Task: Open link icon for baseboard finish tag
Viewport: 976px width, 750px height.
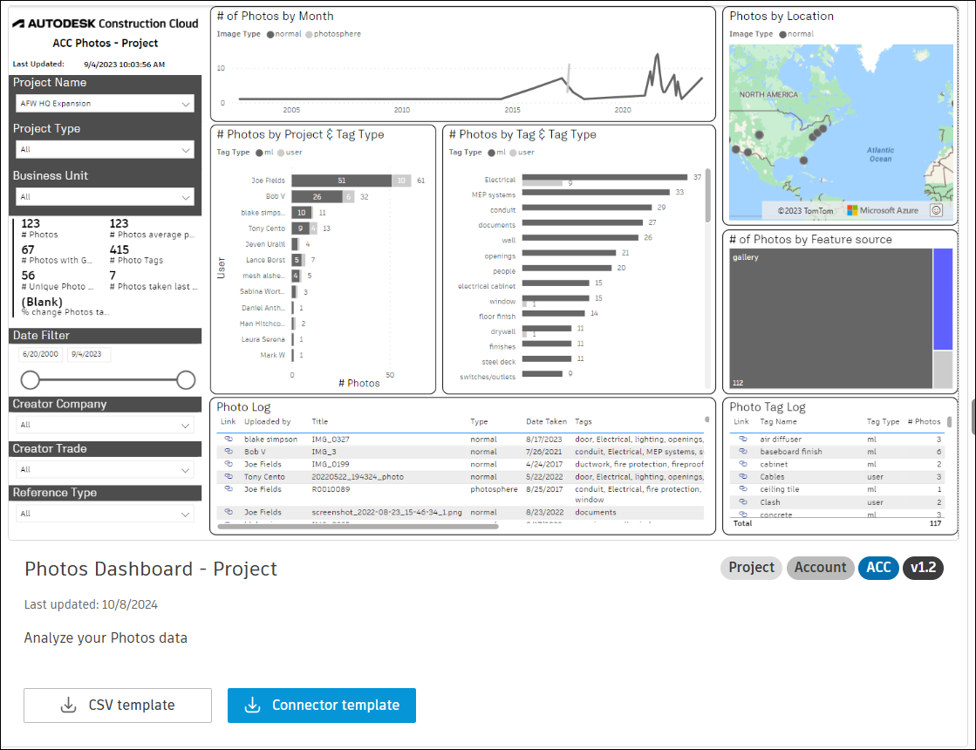Action: point(742,451)
